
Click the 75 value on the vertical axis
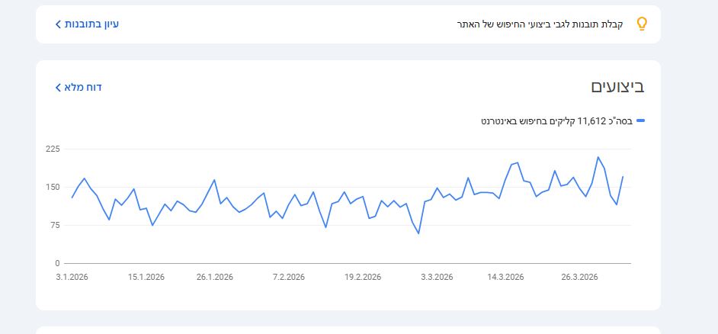point(55,225)
